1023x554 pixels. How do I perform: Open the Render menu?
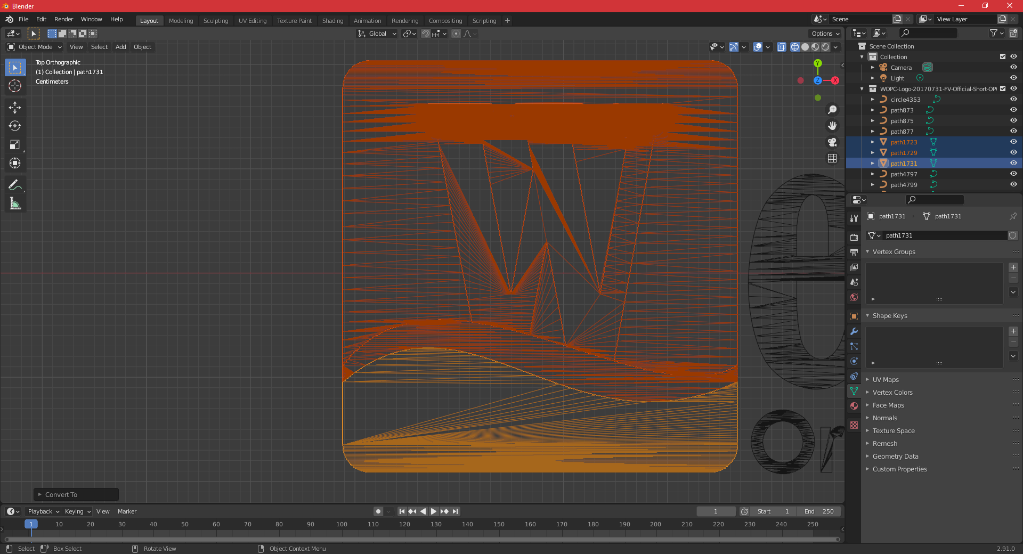click(x=63, y=19)
